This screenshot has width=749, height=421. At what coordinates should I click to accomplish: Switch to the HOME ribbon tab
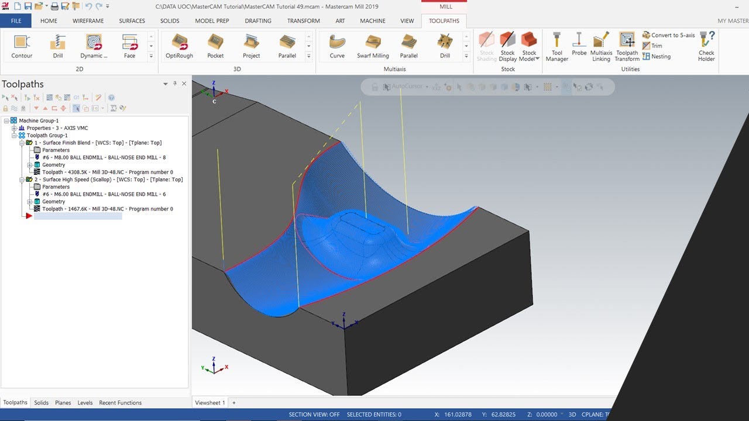coord(49,21)
